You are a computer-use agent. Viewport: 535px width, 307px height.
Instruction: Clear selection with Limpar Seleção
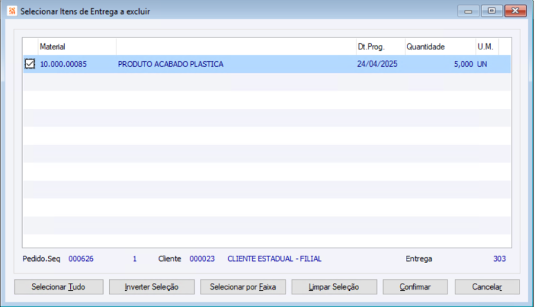[x=334, y=287]
